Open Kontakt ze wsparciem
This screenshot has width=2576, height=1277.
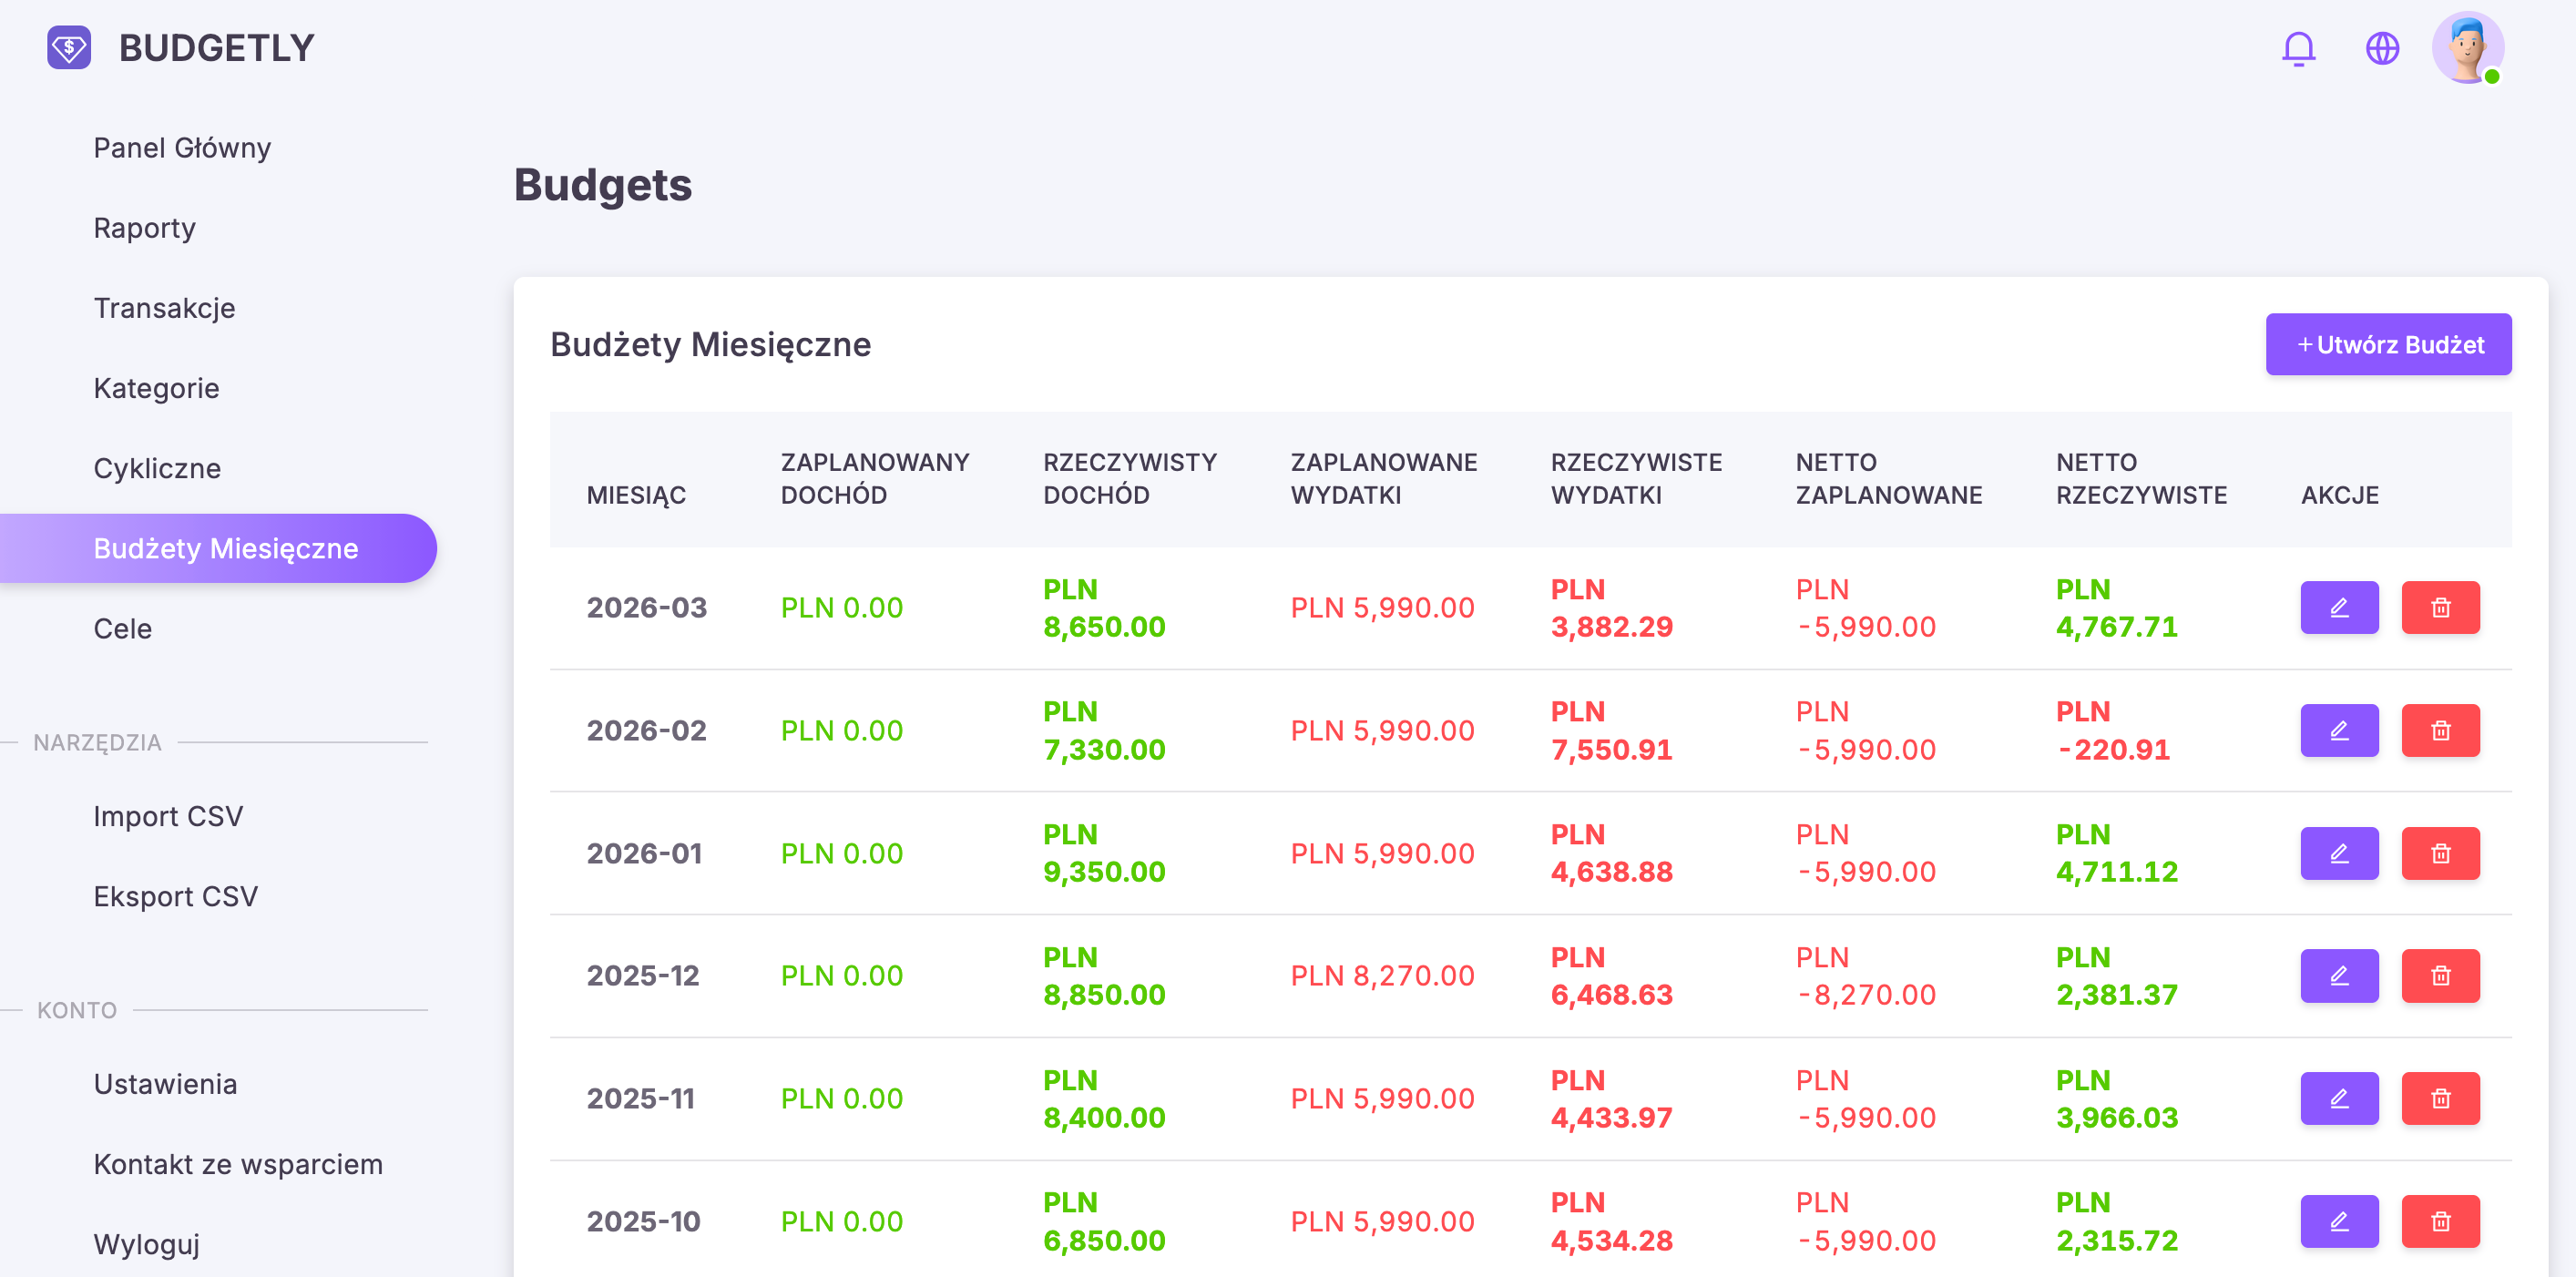coord(238,1164)
